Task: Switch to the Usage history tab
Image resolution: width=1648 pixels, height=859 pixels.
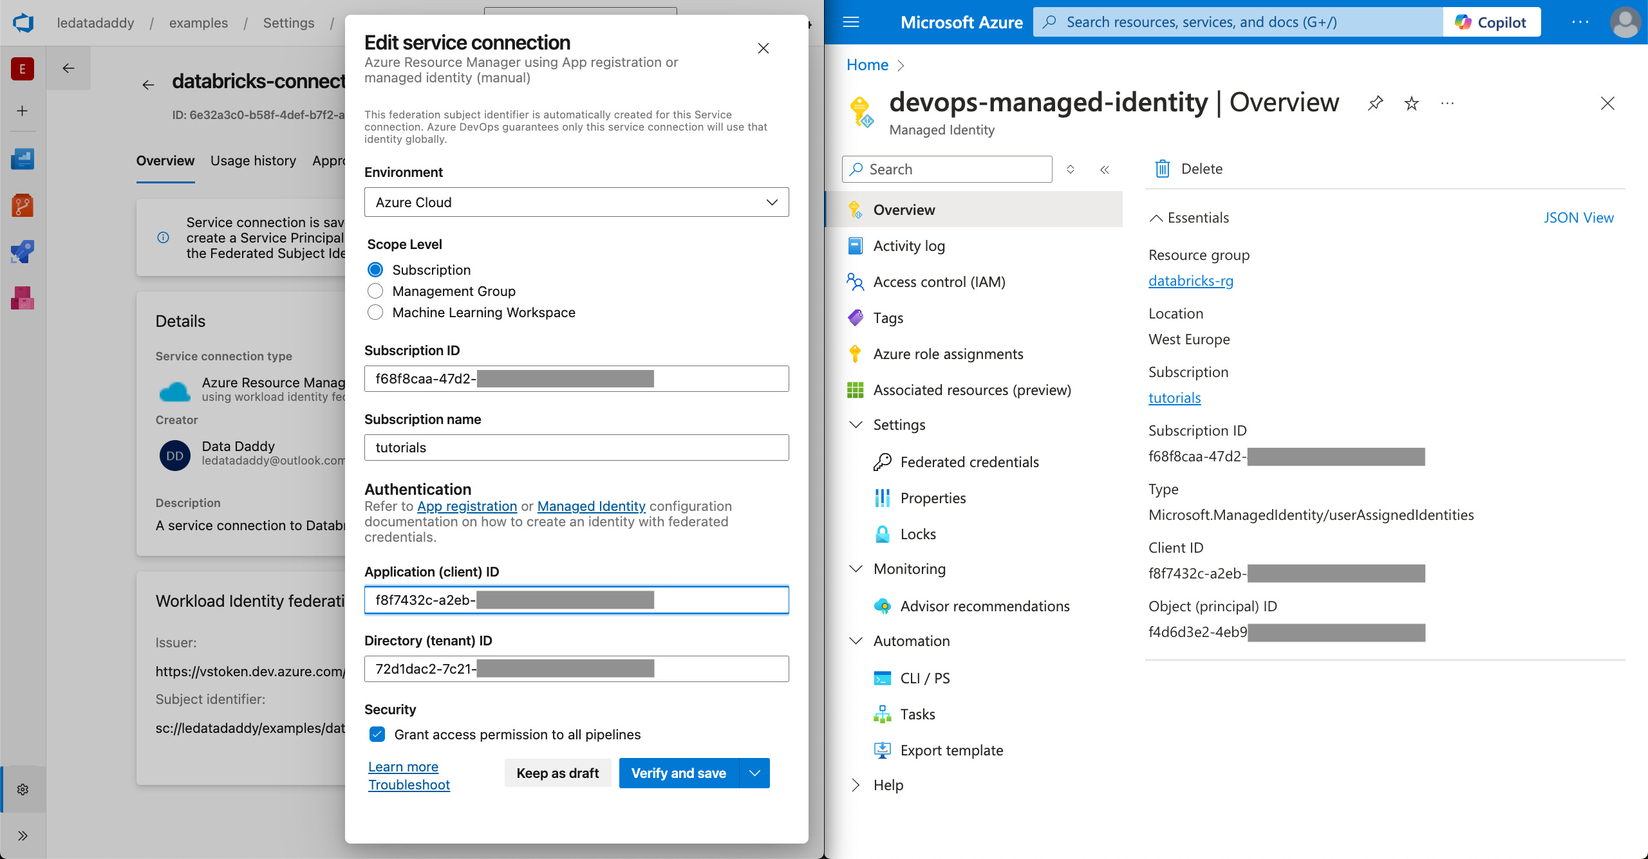Action: click(253, 161)
